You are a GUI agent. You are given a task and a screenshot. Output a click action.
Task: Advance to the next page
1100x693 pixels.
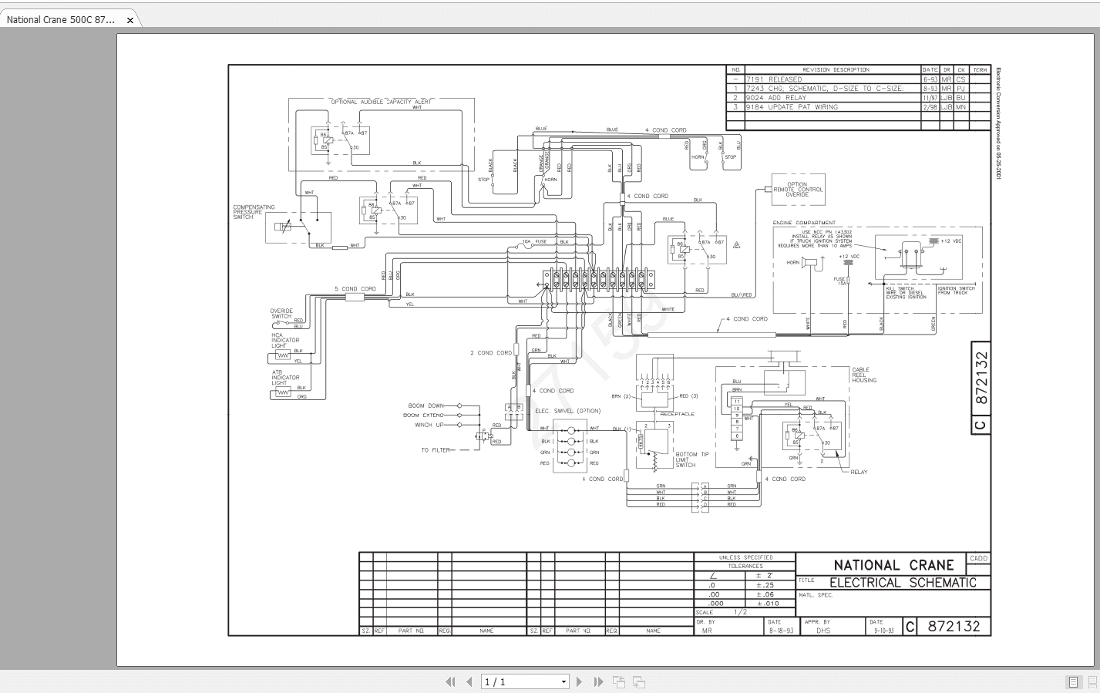580,681
